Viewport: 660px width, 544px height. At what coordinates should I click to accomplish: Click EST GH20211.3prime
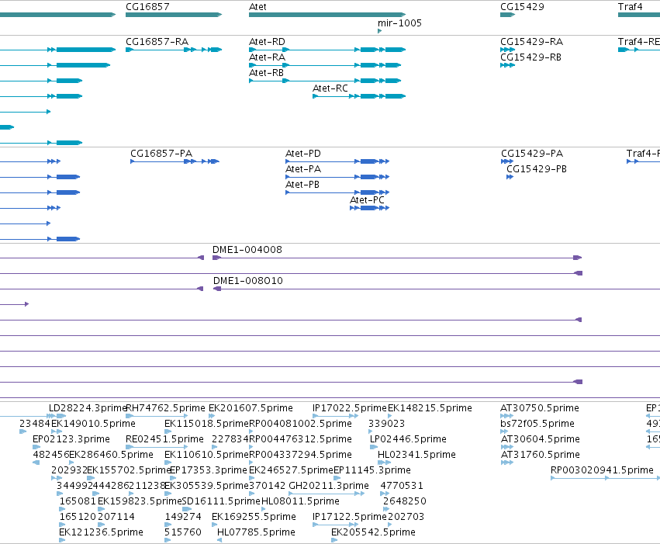(x=329, y=486)
